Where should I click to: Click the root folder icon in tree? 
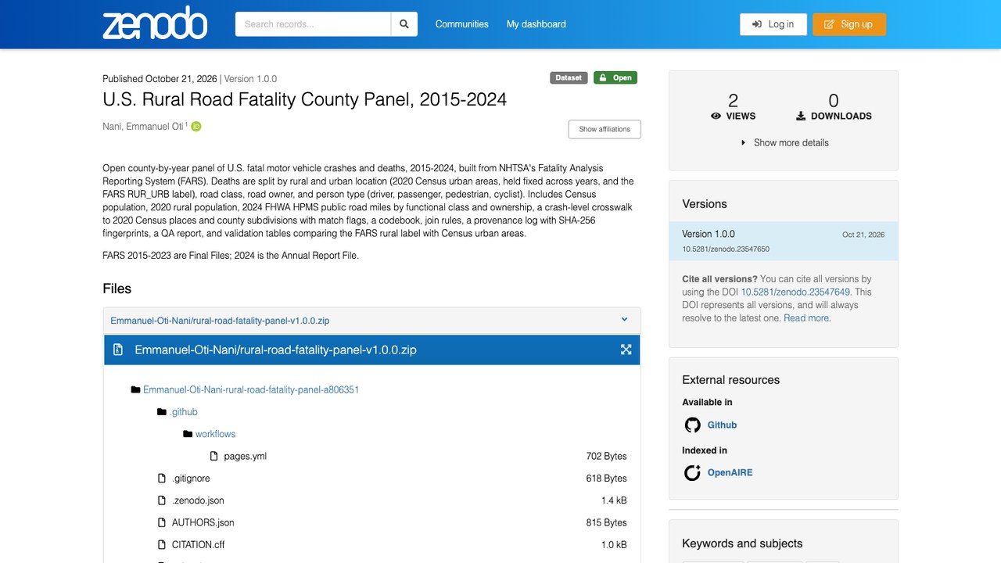[x=136, y=389]
